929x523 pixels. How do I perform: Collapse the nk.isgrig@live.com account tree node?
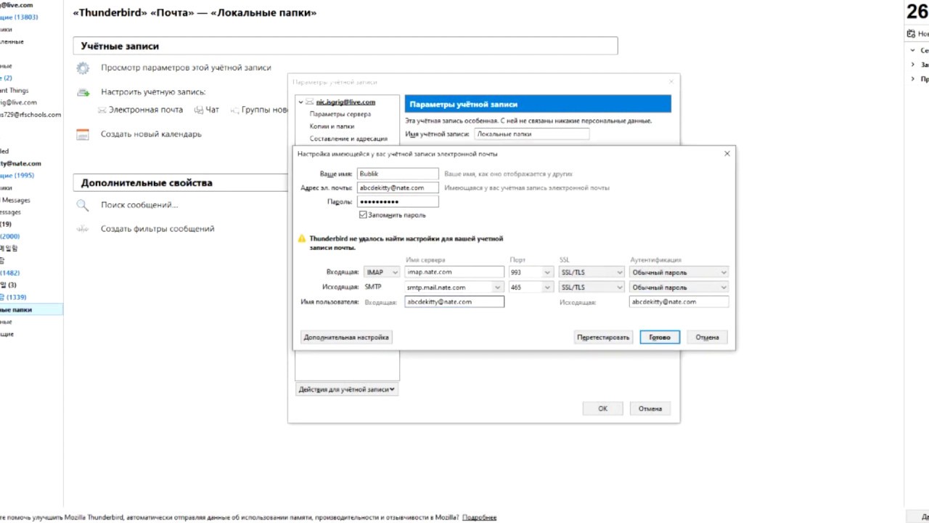(300, 102)
